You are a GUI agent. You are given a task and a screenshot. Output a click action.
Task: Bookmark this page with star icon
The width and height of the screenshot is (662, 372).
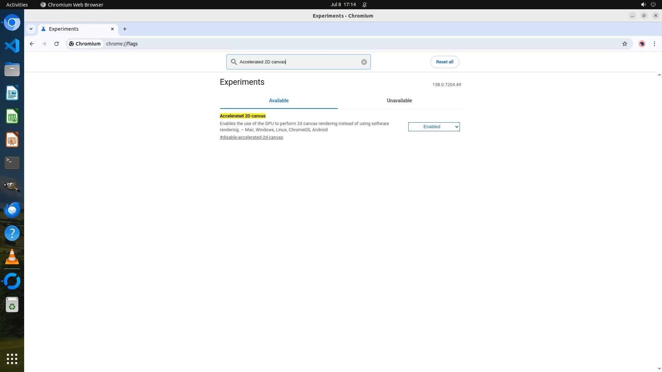(x=624, y=44)
